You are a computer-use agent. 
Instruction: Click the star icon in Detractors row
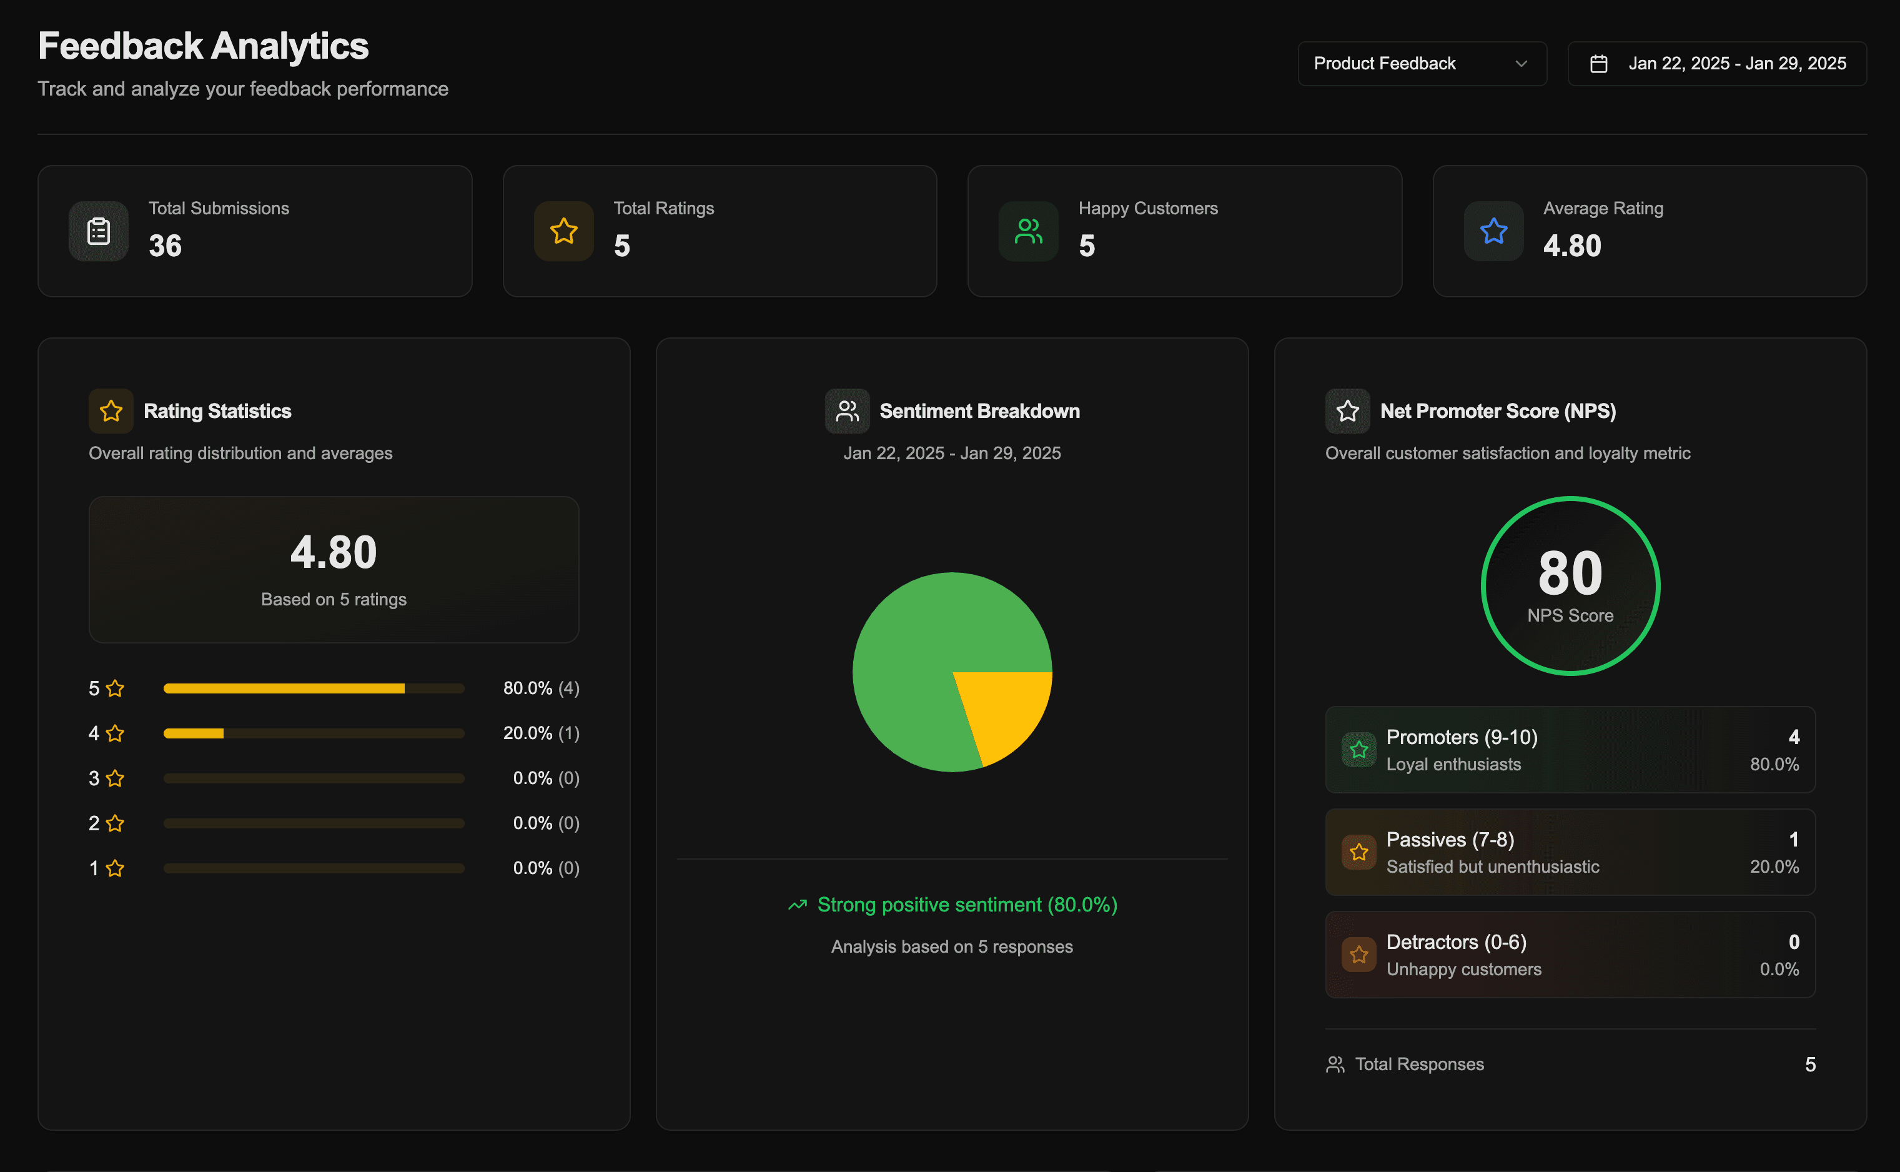pos(1358,954)
